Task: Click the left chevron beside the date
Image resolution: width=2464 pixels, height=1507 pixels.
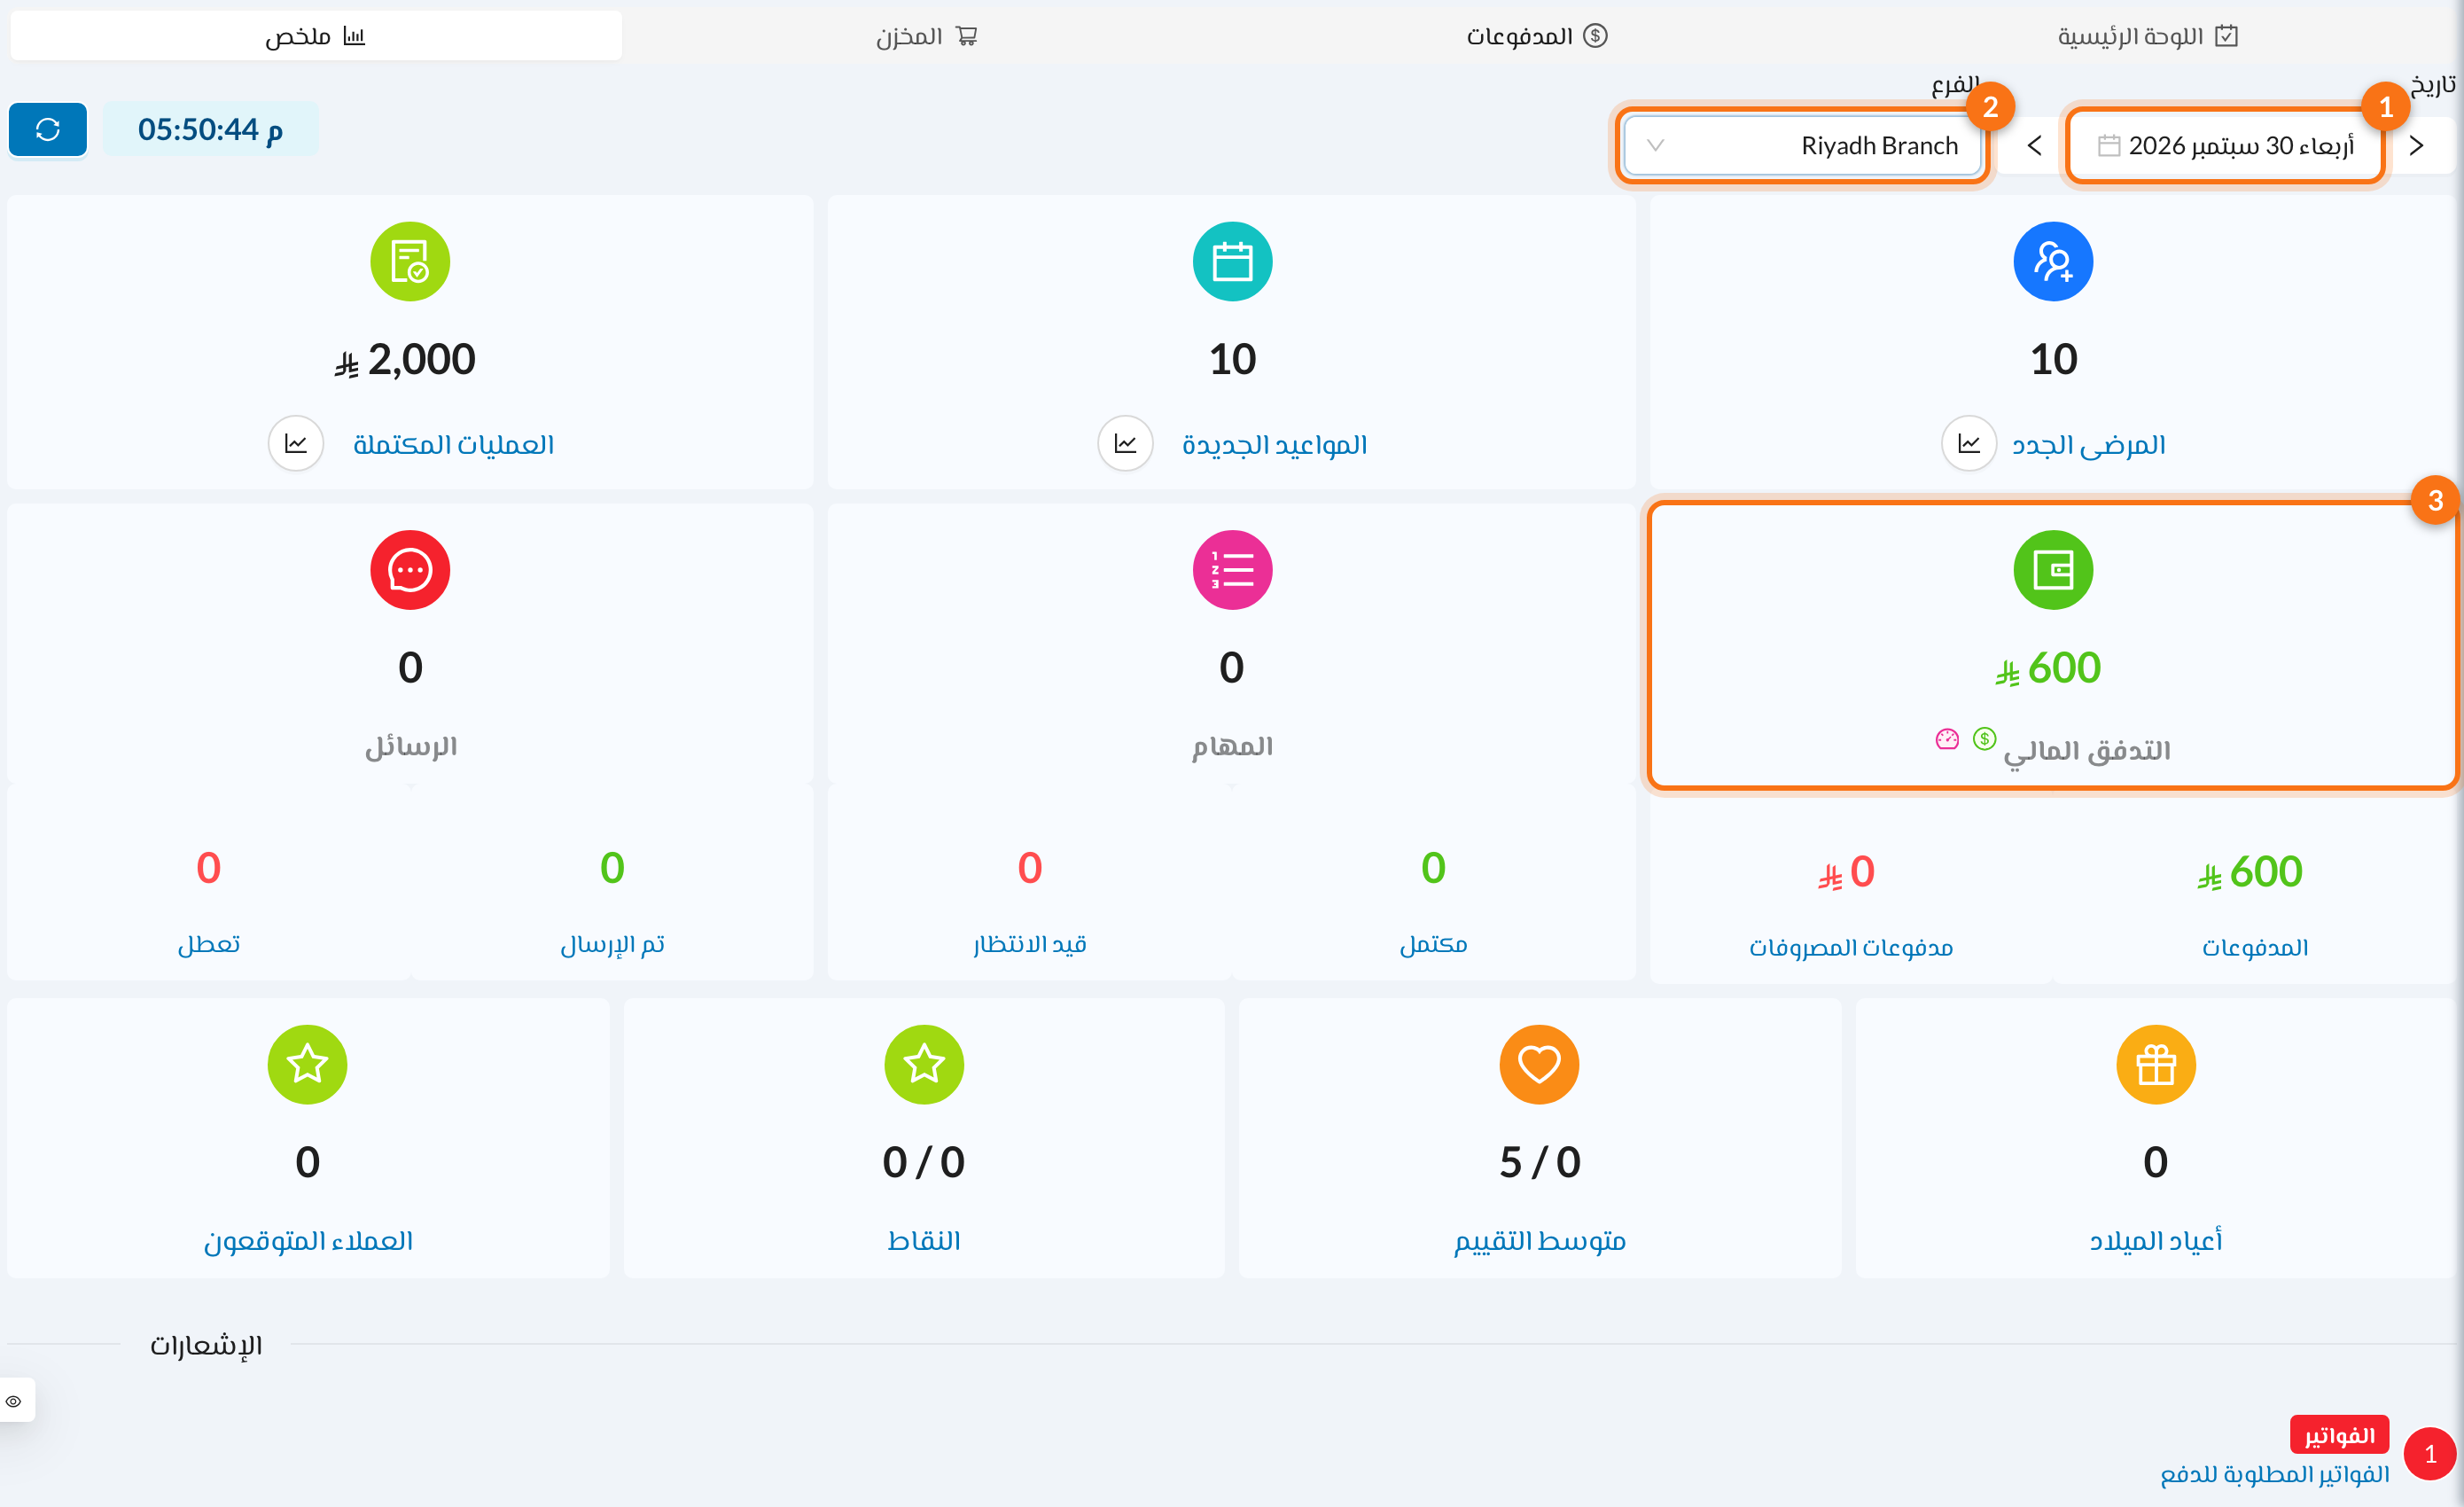Action: click(2034, 146)
